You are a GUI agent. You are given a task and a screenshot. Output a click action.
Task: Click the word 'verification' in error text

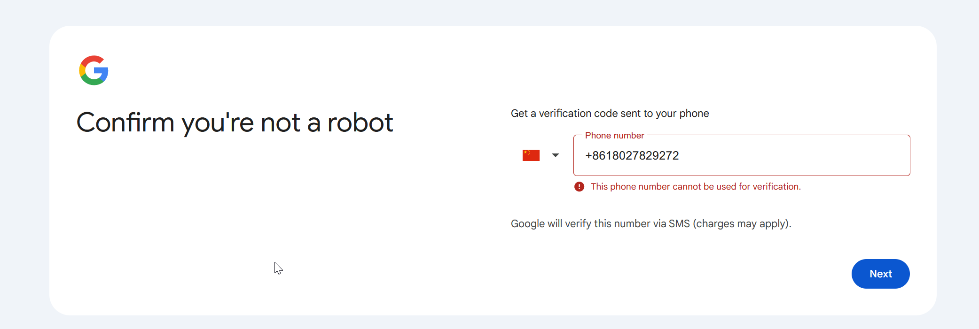point(775,187)
